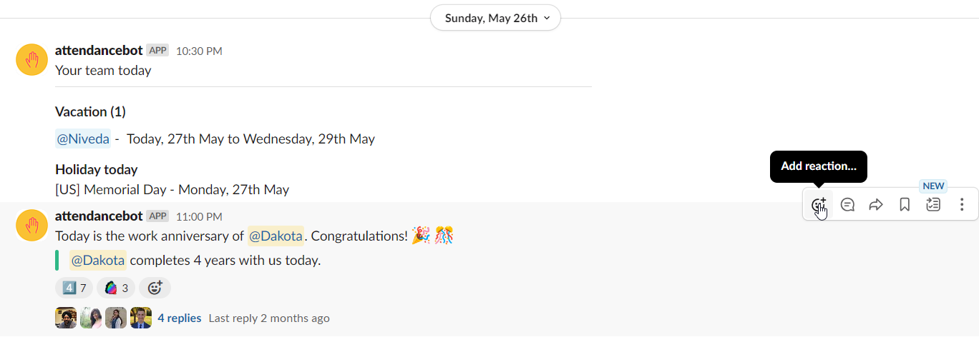Toggle the emoji reaction showing count 3
Screen dimensions: 979x342
pyautogui.click(x=116, y=288)
